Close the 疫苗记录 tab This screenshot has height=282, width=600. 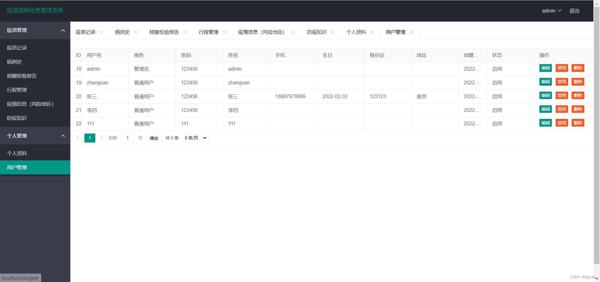[101, 32]
